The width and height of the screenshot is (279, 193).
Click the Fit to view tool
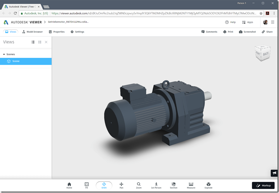point(86,185)
